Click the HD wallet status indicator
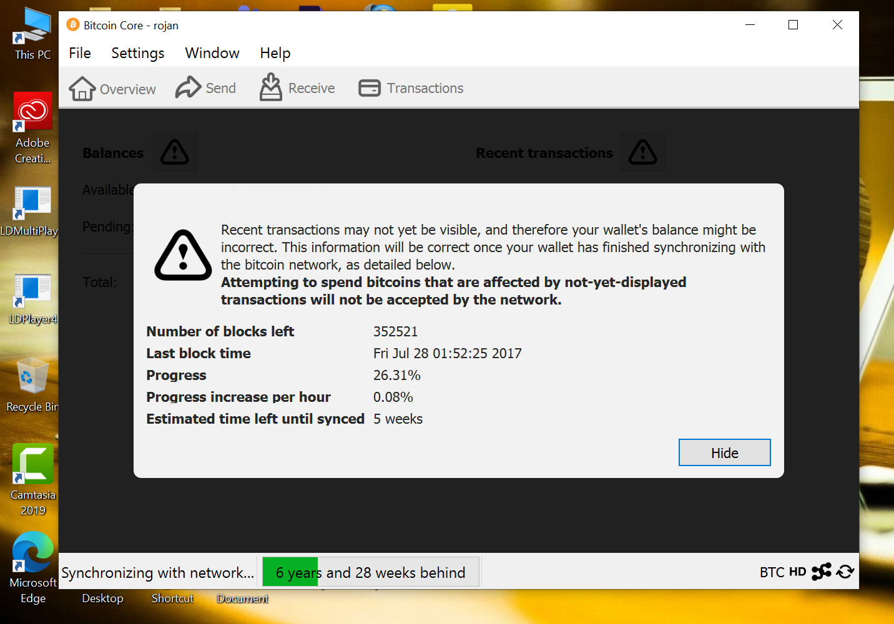894x624 pixels. (798, 572)
